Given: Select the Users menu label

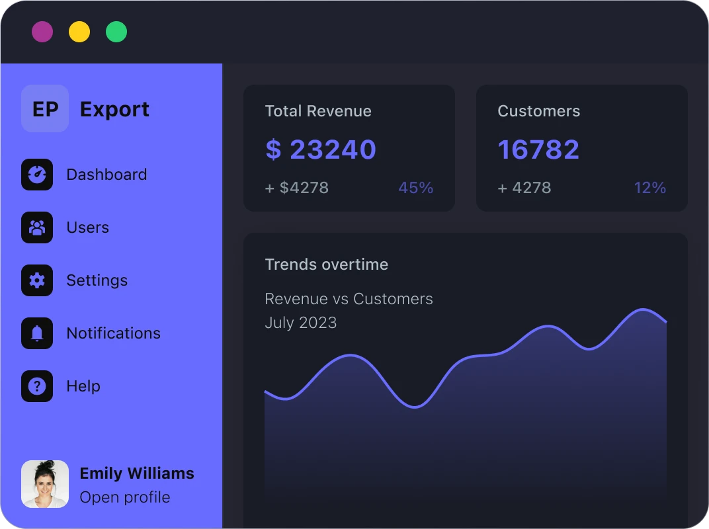Looking at the screenshot, I should tap(87, 227).
